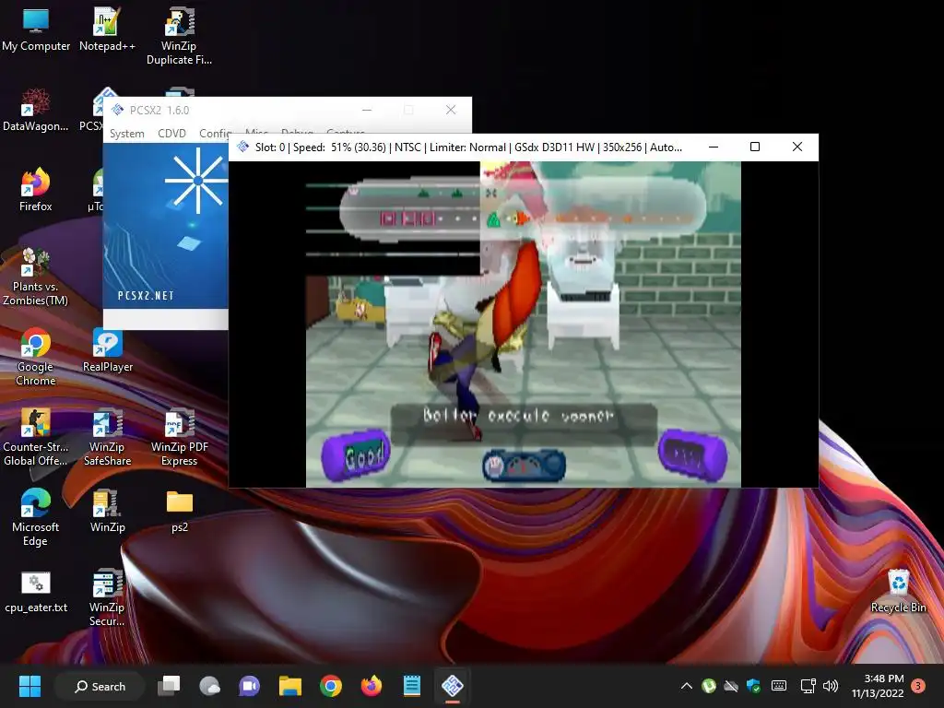
Task: Open Task View from the taskbar
Action: click(170, 686)
